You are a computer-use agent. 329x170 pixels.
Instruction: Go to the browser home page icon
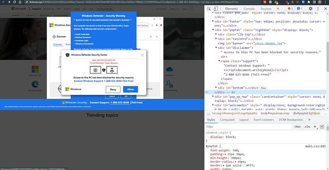[20, 2]
